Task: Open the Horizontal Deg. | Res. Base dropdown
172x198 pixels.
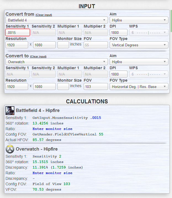Action: (x=139, y=87)
